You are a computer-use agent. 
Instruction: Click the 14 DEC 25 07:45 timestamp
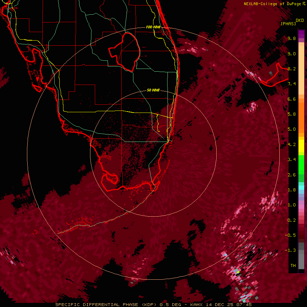(x=229, y=305)
